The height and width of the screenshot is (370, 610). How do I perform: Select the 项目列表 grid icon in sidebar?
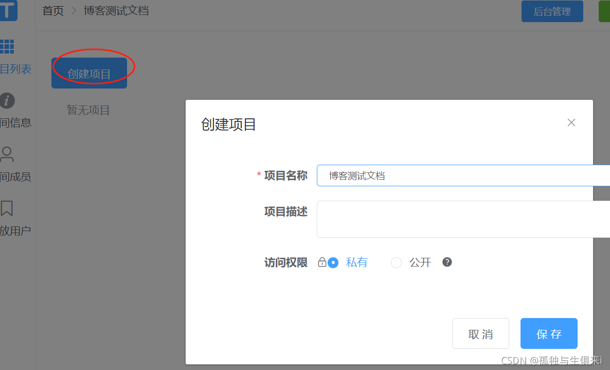pos(7,46)
